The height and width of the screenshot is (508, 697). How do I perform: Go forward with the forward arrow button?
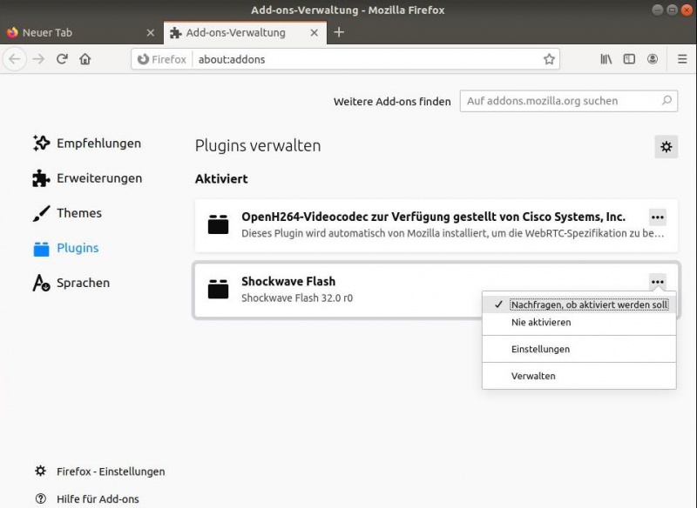(x=38, y=59)
